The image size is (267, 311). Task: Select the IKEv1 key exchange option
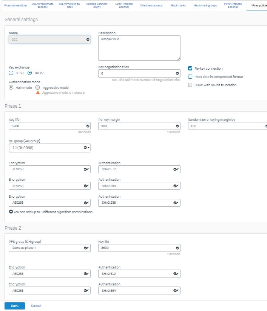pyautogui.click(x=11, y=73)
